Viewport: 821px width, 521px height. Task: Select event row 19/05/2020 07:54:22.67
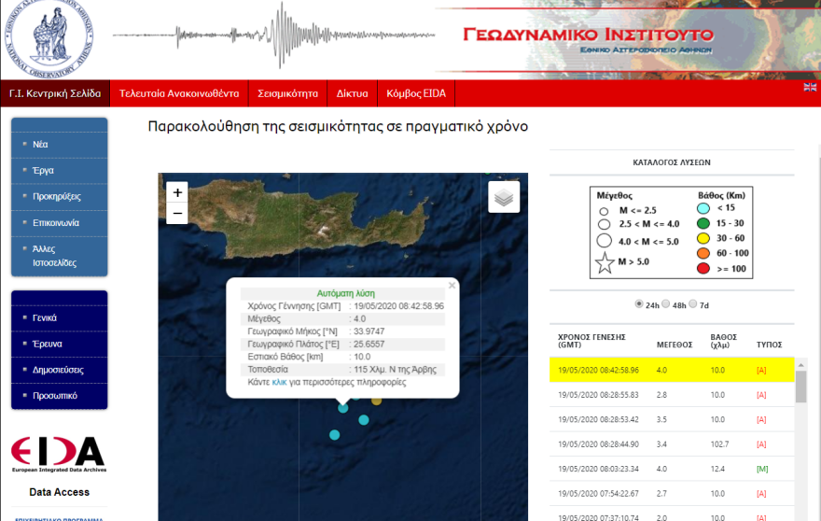click(672, 493)
